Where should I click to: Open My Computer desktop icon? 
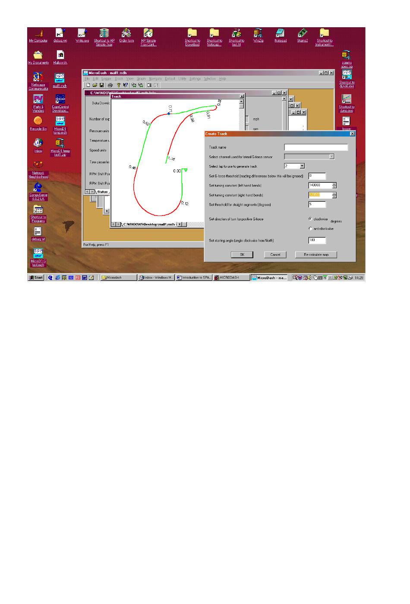38,35
